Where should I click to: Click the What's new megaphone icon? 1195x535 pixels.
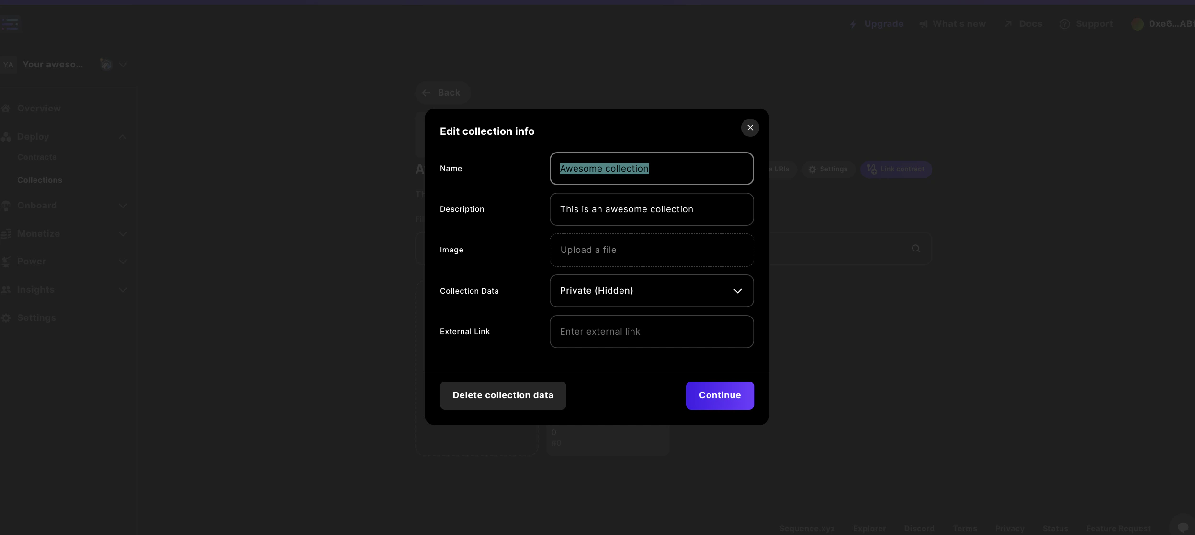(x=923, y=24)
